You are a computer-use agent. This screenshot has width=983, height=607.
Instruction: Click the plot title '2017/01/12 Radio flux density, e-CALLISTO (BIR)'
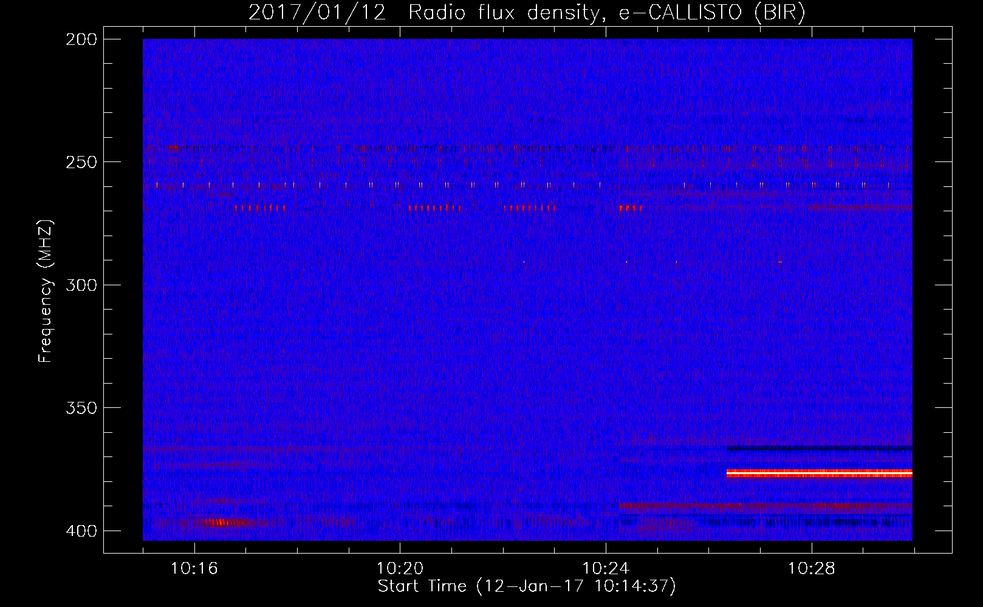(x=527, y=12)
